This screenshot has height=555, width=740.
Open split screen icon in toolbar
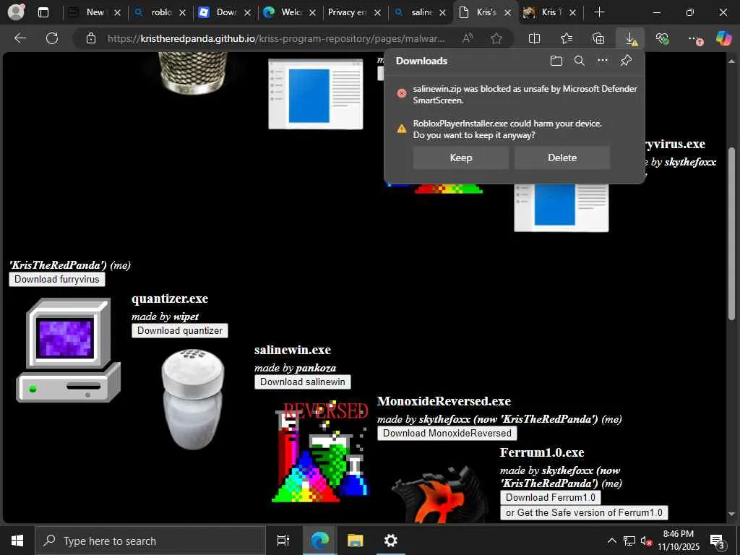pos(534,38)
